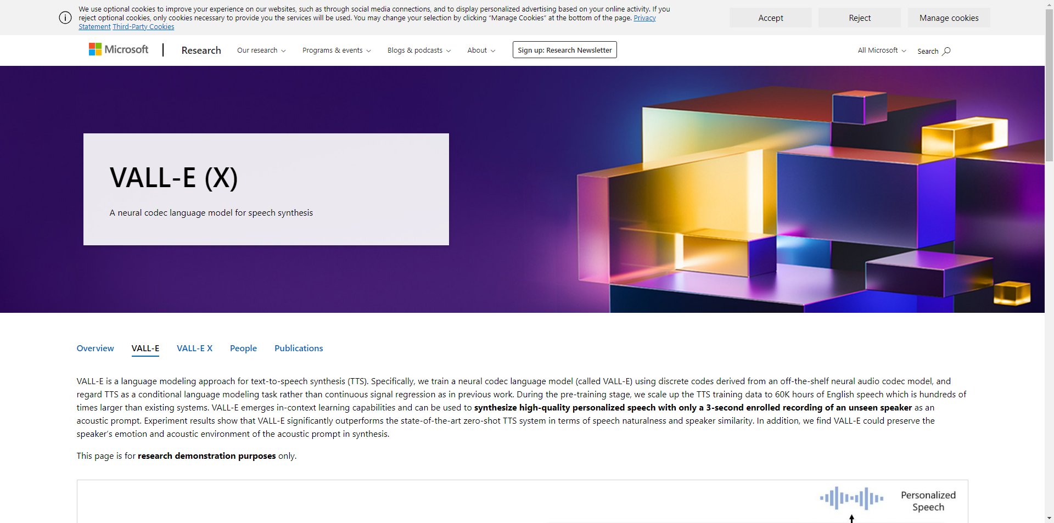Click the Personalized Speech waveform graphic

pyautogui.click(x=851, y=498)
